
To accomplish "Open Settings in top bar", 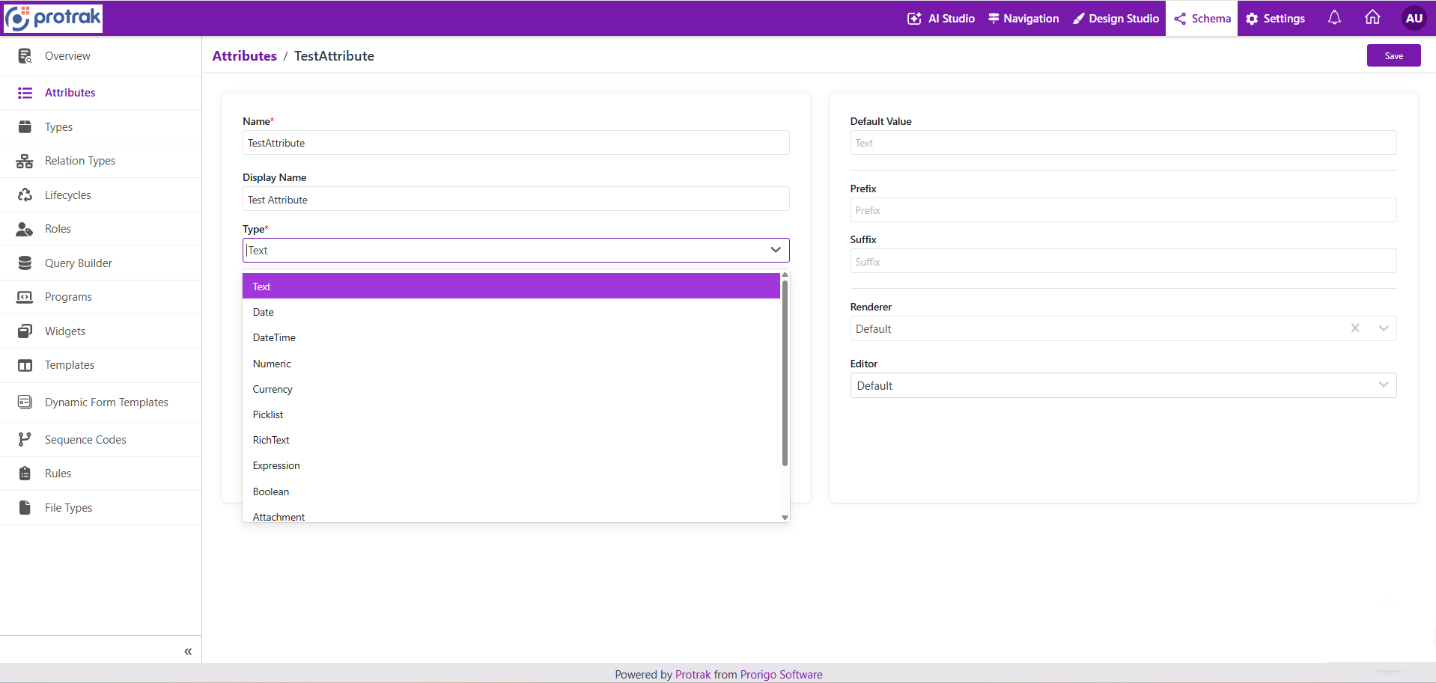I will [x=1275, y=18].
